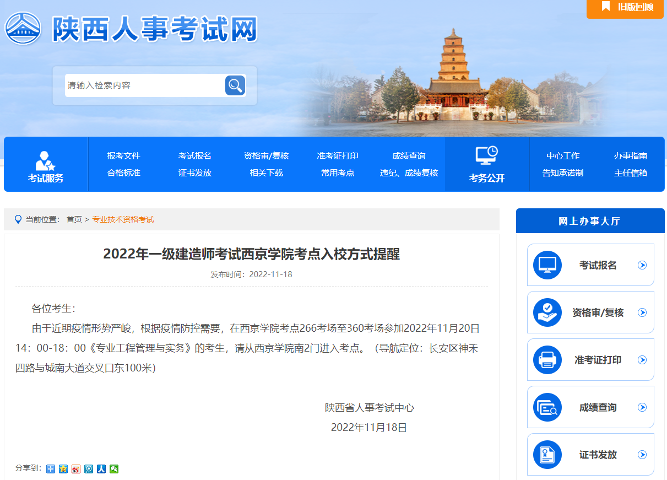Share the article to WeChat

click(x=114, y=469)
